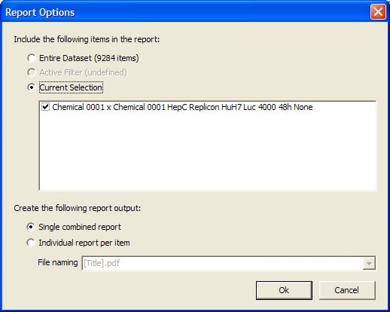This screenshot has height=312, width=390.
Task: Dismiss the dialog with the Cancel button
Action: 347,290
